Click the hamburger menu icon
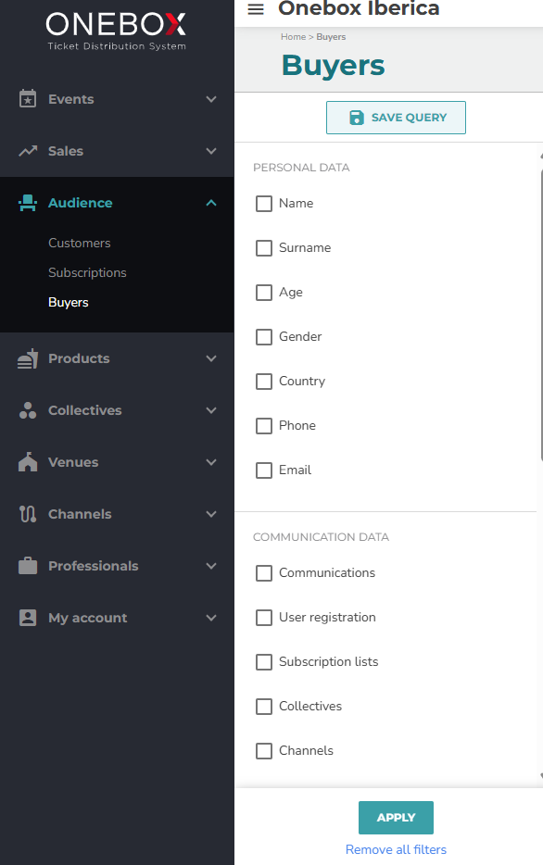The image size is (543, 865). coord(256,9)
